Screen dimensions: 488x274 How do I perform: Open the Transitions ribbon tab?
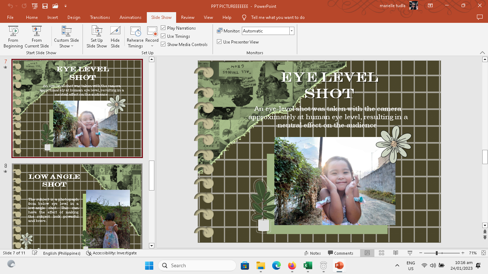100,17
